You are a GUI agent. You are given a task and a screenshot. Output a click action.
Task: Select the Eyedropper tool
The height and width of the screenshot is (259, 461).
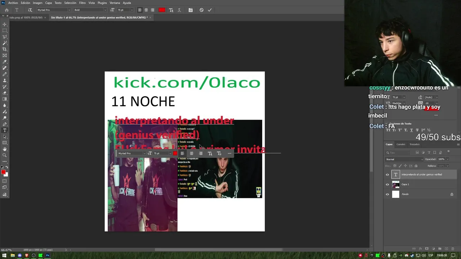tap(5, 62)
